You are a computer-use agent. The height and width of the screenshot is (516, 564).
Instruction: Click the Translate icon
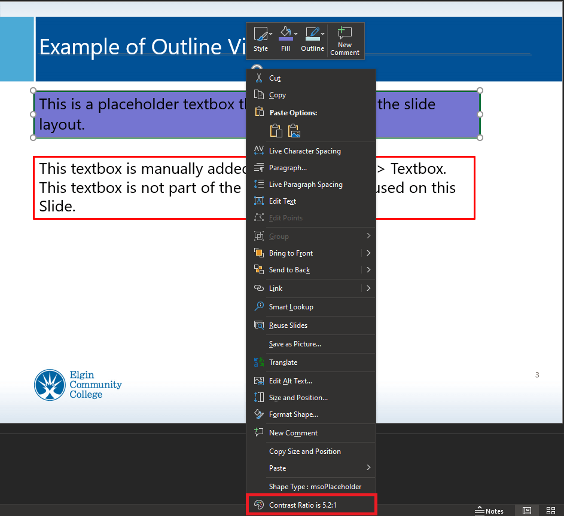(259, 362)
